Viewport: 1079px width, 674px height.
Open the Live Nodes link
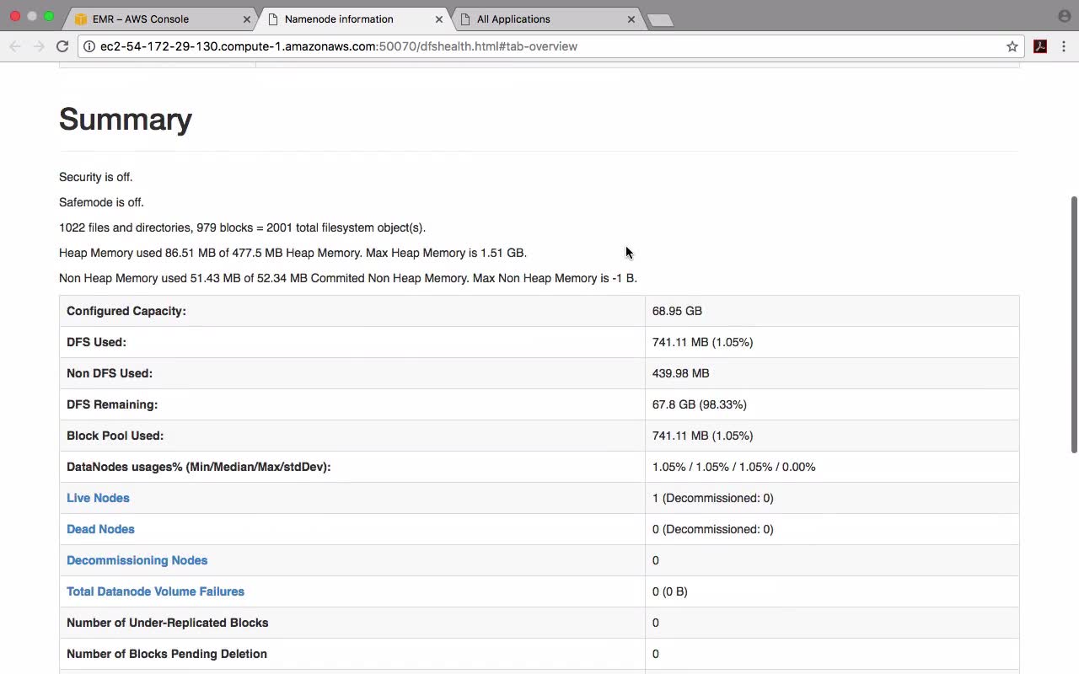pyautogui.click(x=98, y=498)
